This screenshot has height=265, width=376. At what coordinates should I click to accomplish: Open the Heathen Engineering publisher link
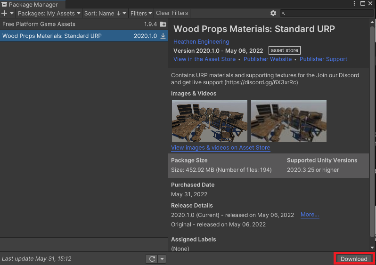pos(201,42)
